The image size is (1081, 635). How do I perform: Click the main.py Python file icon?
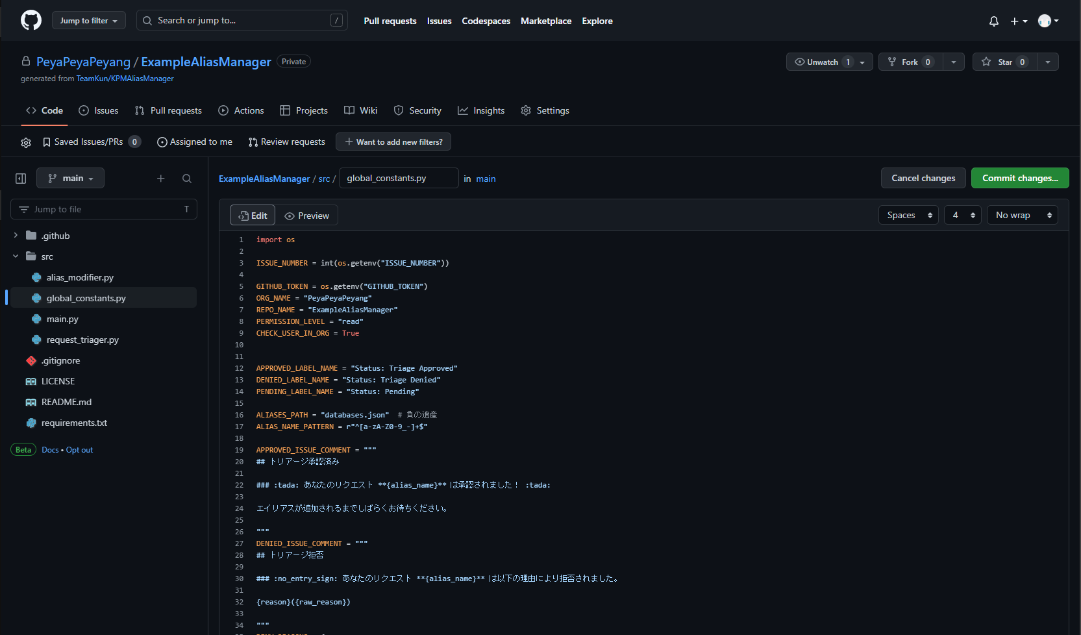(36, 319)
